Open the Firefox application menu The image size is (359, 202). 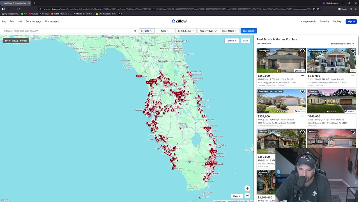coord(355,9)
